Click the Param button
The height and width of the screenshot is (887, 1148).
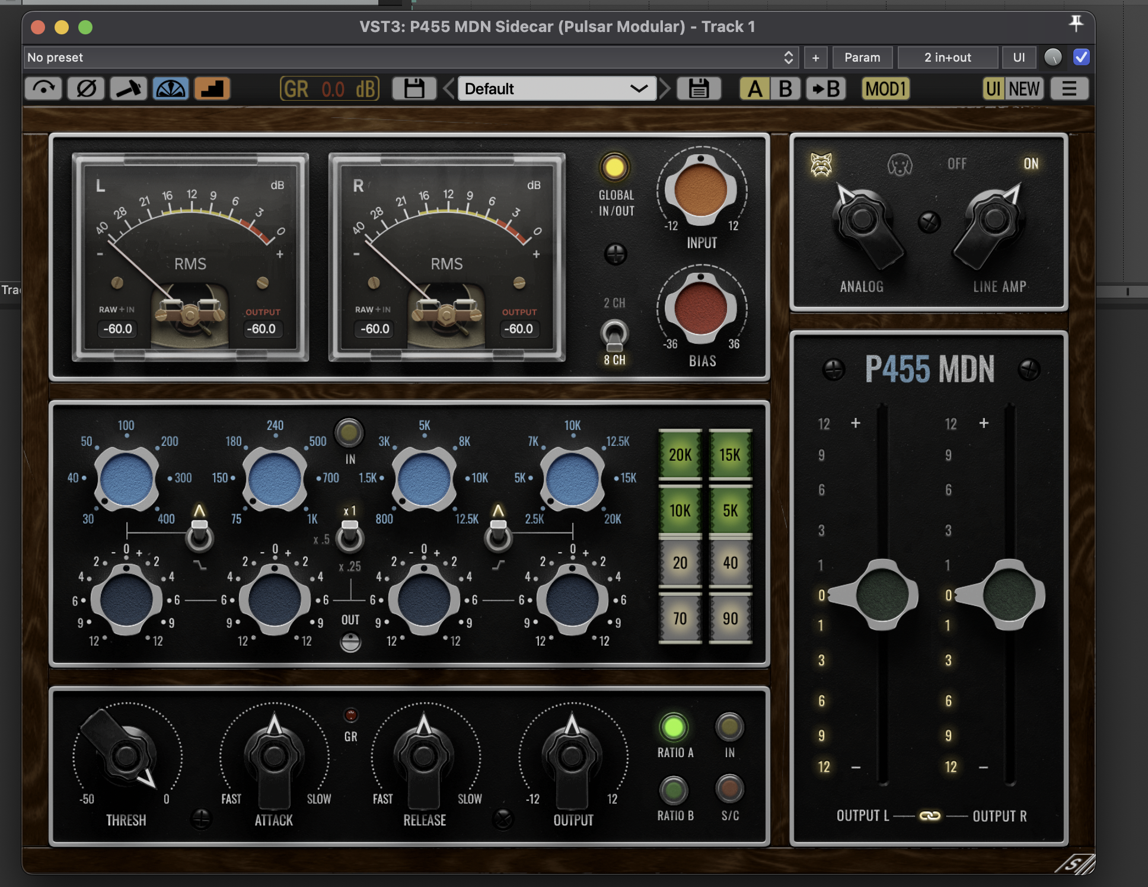tap(862, 58)
